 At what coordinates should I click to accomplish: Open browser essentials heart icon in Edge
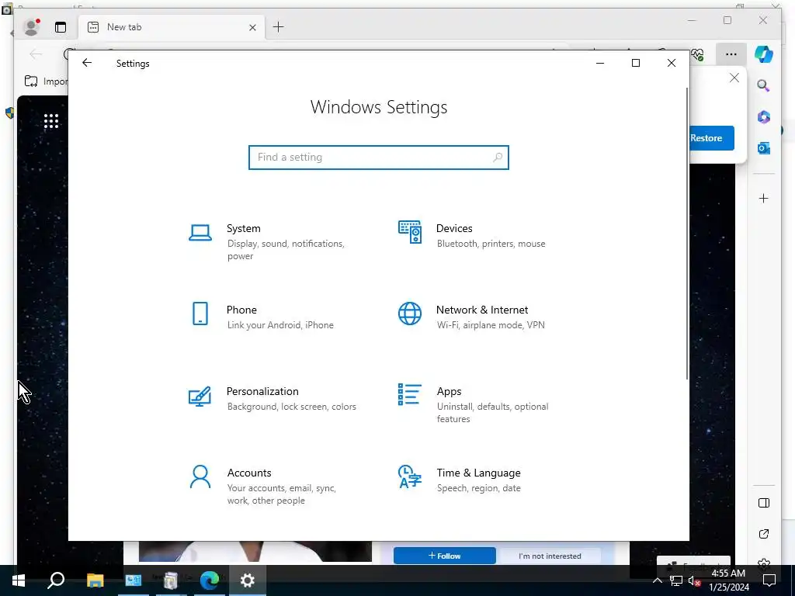pyautogui.click(x=698, y=54)
